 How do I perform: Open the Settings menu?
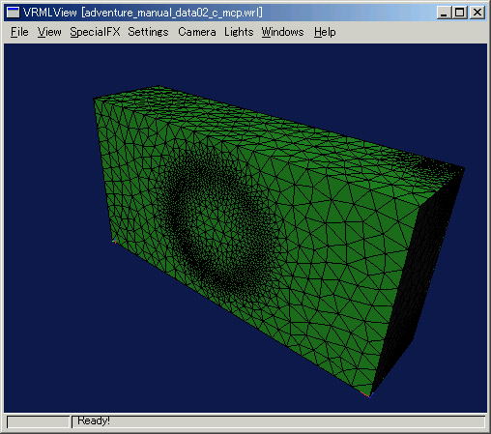click(x=148, y=32)
